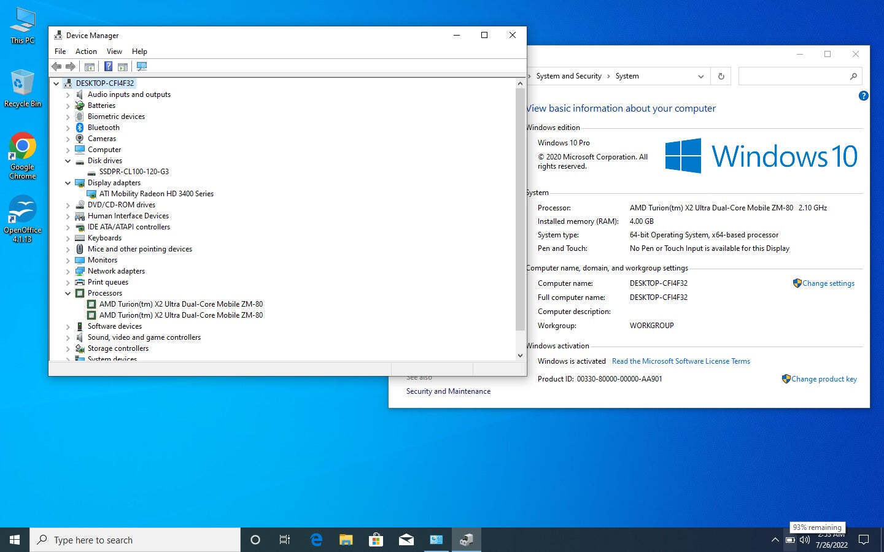Collapse the Display adapters node
This screenshot has height=552, width=884.
coord(68,183)
